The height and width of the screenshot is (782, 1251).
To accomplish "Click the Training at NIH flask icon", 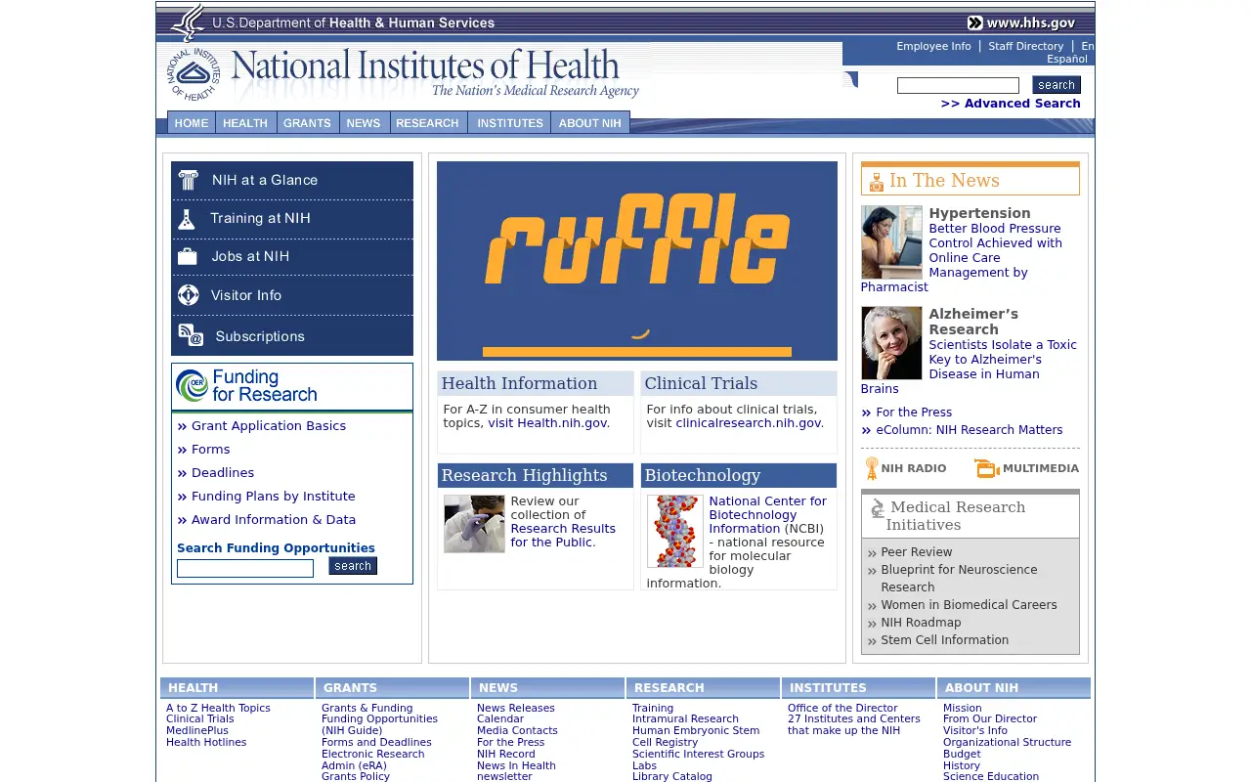I will [x=186, y=219].
